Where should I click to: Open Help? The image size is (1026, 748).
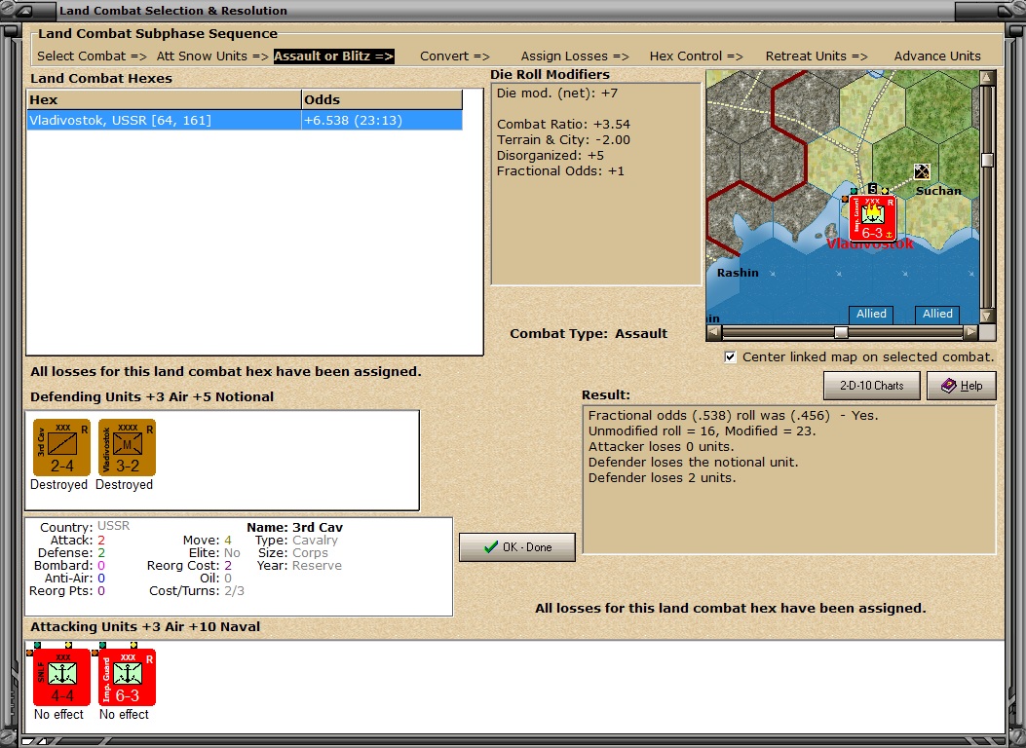click(x=962, y=386)
